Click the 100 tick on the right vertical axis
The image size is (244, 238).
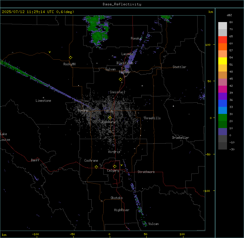(208, 45)
